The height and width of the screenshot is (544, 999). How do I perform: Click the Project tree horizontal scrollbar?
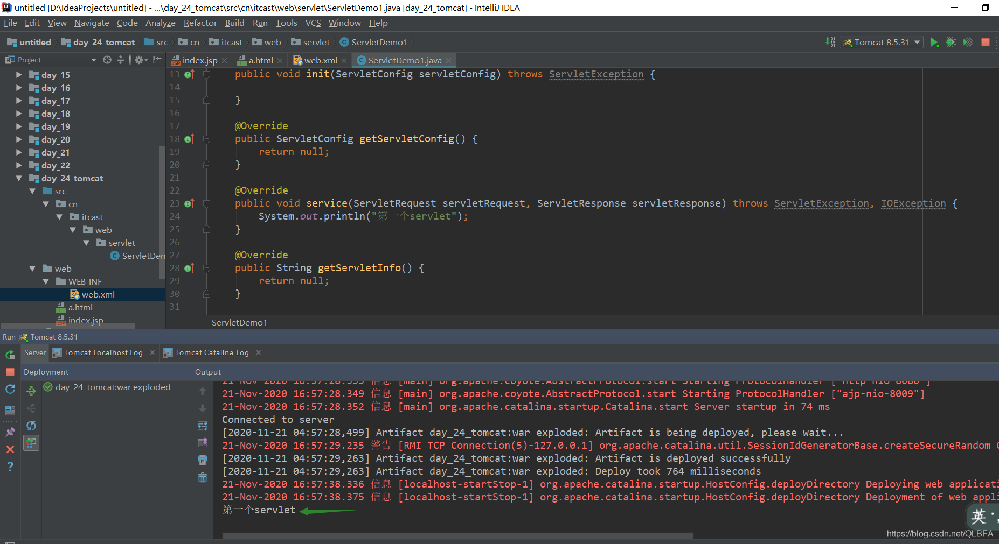[x=68, y=326]
